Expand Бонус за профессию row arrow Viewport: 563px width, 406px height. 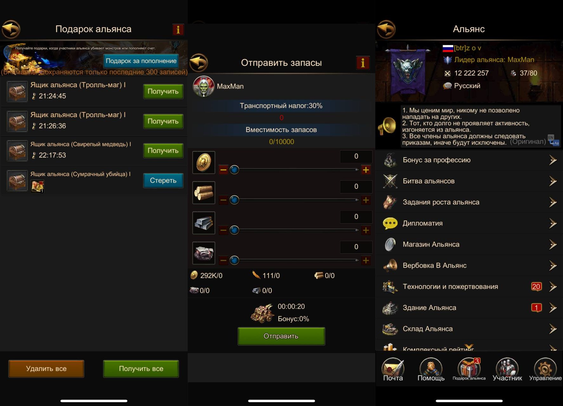tap(553, 160)
